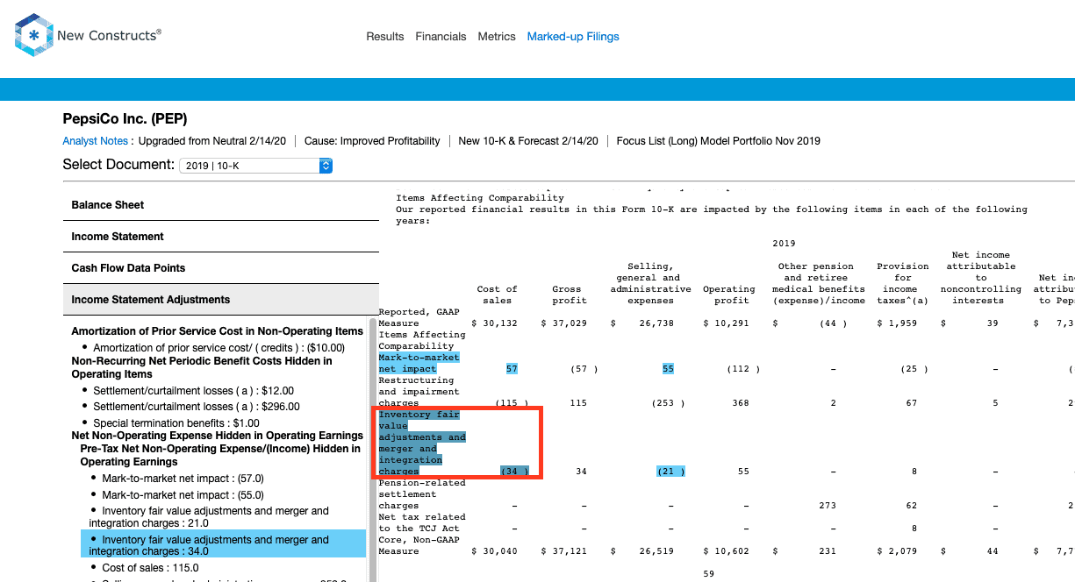Click highlighted 'Inventory fair value adjustments' row label

[x=422, y=443]
